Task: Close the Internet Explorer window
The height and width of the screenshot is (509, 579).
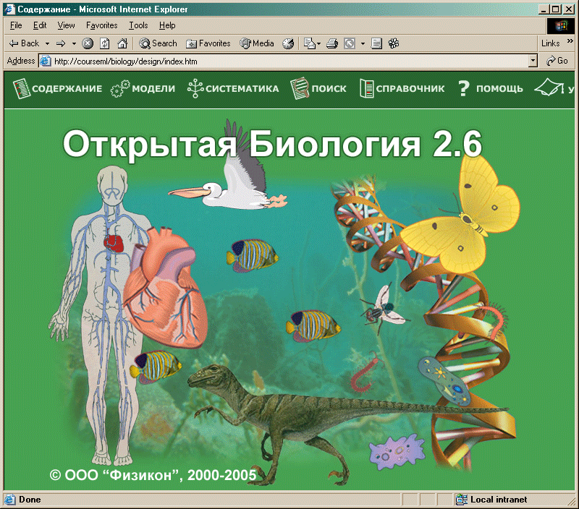Action: [570, 9]
